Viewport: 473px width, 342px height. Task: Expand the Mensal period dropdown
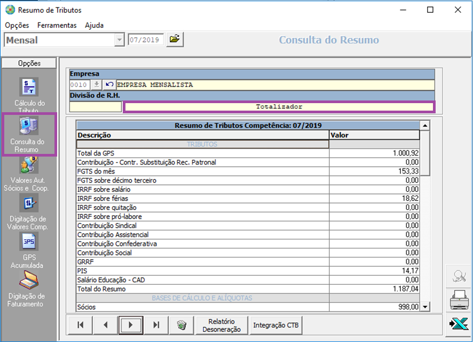point(120,40)
